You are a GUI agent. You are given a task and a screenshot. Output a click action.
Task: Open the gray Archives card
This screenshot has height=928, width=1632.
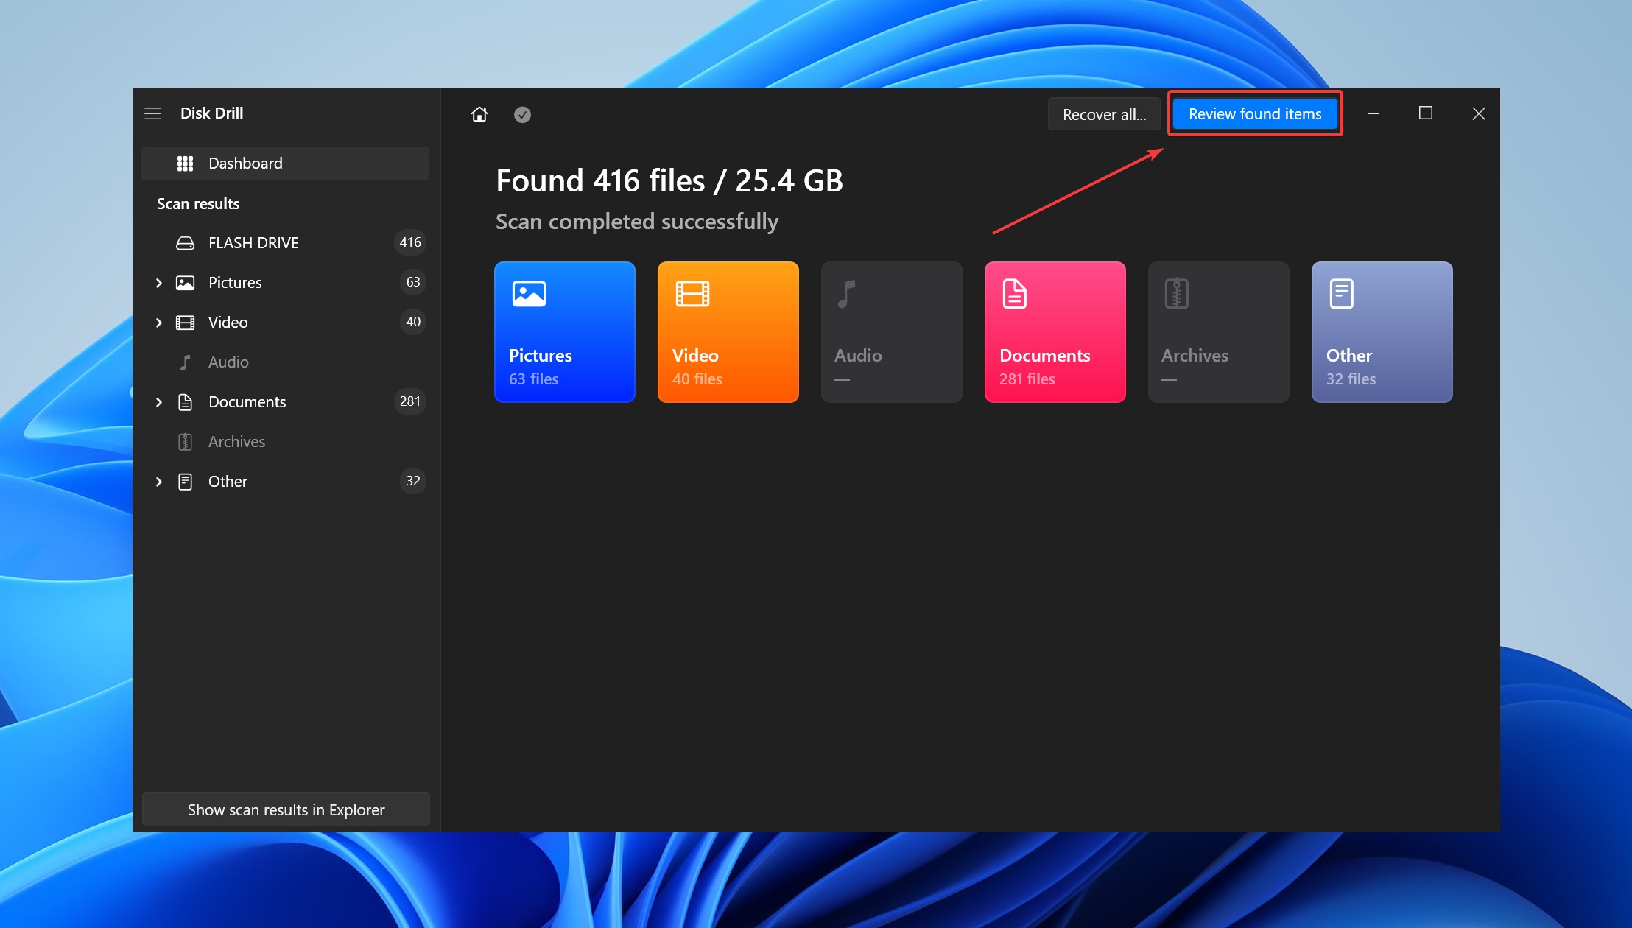pos(1219,332)
